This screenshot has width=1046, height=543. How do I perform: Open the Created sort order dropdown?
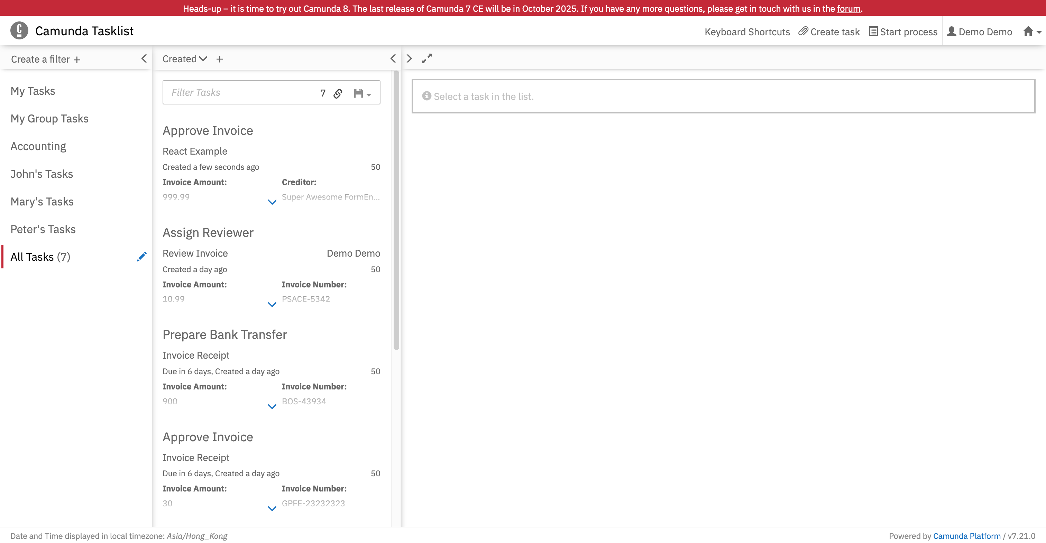(184, 58)
